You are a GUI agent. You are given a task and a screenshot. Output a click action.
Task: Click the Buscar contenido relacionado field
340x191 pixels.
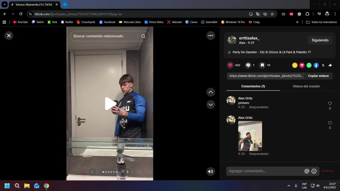(x=104, y=36)
